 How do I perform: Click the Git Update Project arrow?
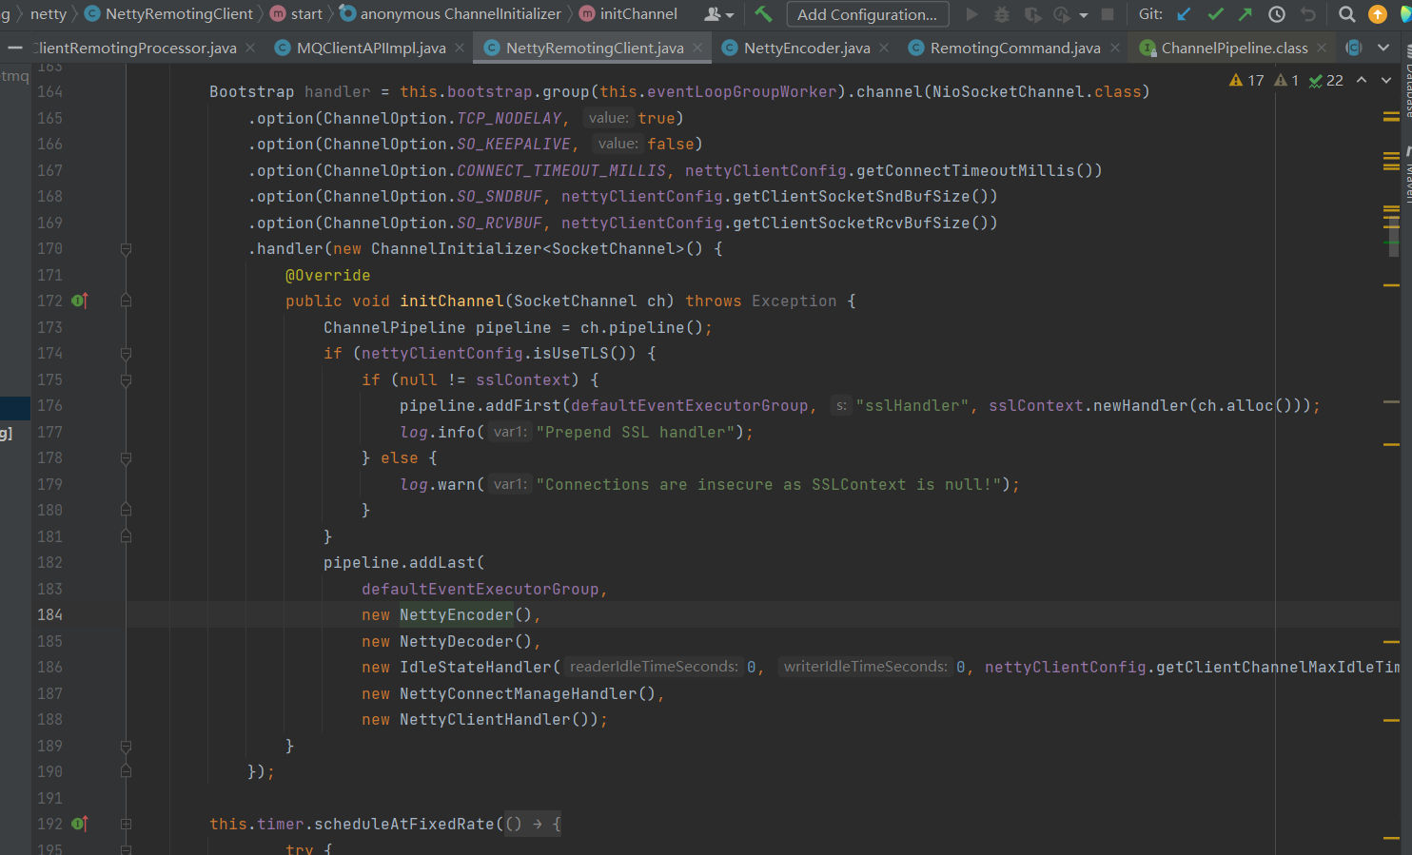tap(1185, 14)
